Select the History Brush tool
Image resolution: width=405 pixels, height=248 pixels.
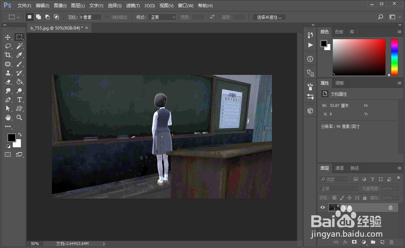tap(19, 73)
